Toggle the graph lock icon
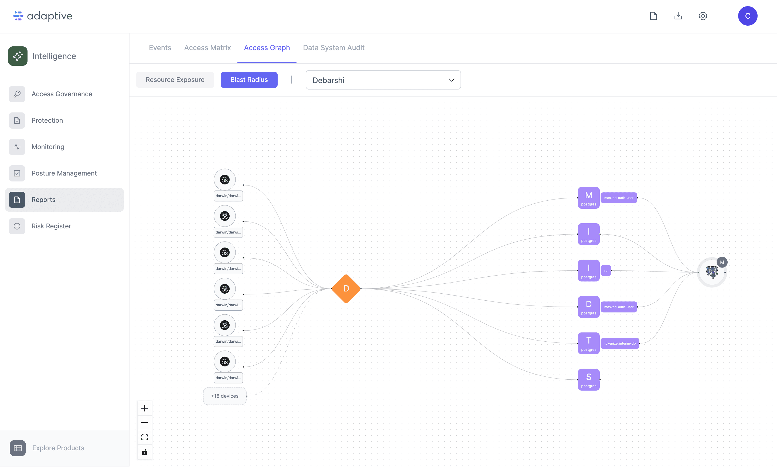The height and width of the screenshot is (467, 777). coord(145,452)
